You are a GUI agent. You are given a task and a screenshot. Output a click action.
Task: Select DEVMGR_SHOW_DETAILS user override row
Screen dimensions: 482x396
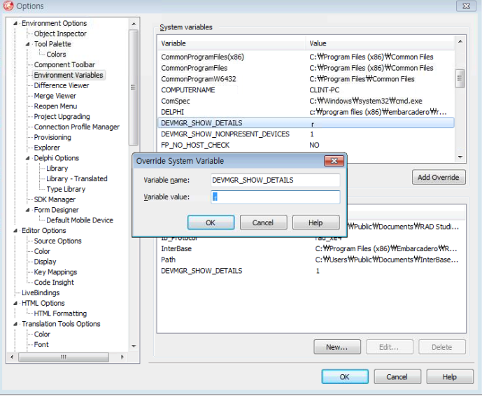(311, 271)
